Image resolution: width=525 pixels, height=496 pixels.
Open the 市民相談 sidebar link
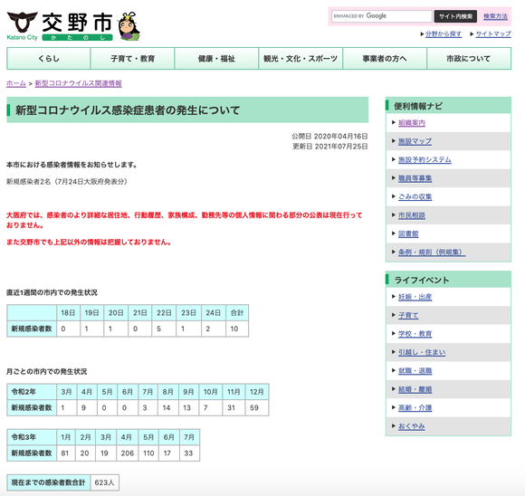pos(412,215)
